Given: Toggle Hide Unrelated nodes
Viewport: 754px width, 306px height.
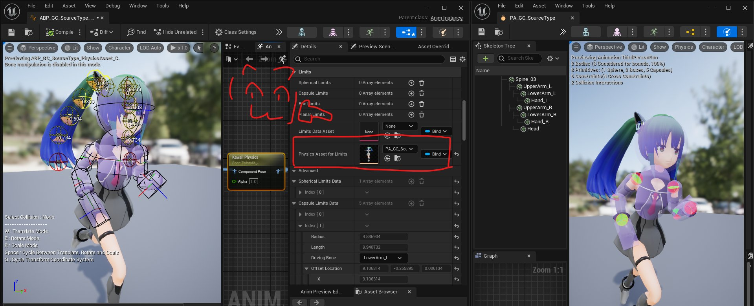Looking at the screenshot, I should coord(175,32).
